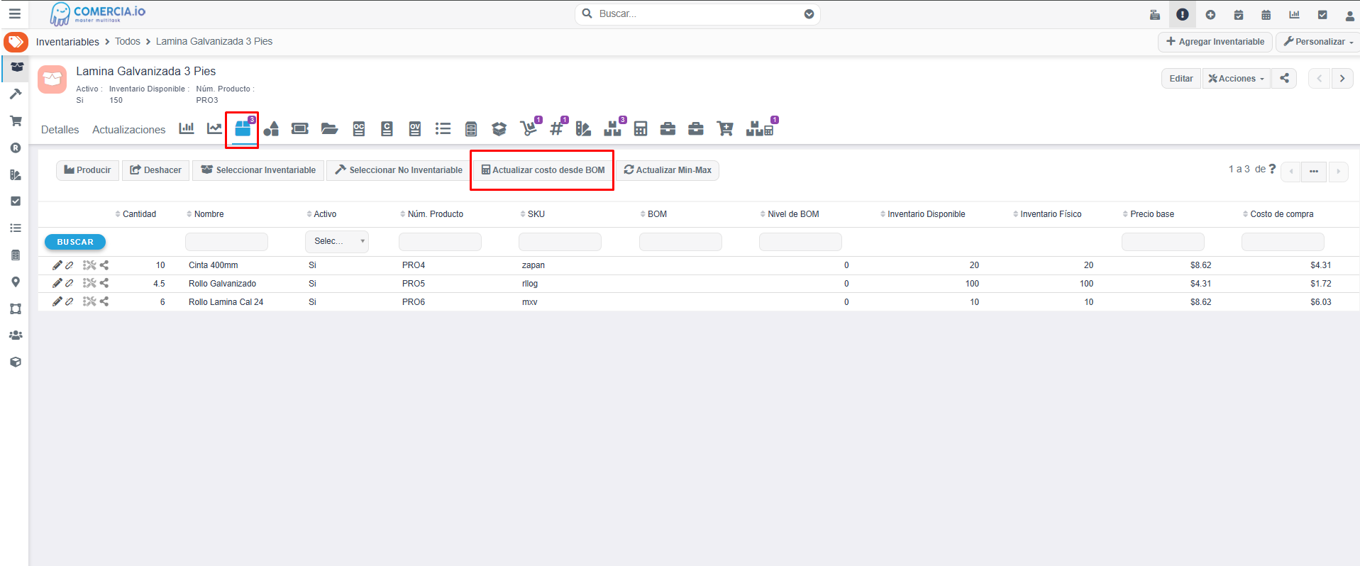Click the Producir button
Viewport: 1360px width, 566px height.
[87, 170]
